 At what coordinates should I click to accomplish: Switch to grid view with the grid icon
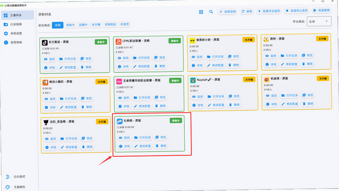click(x=201, y=12)
